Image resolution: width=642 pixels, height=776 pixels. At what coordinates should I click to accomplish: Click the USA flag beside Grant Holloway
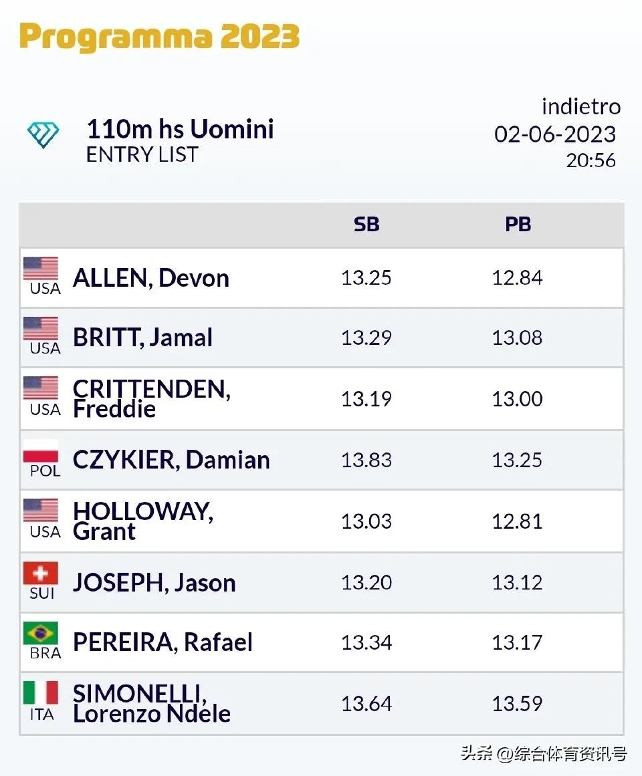(x=41, y=511)
